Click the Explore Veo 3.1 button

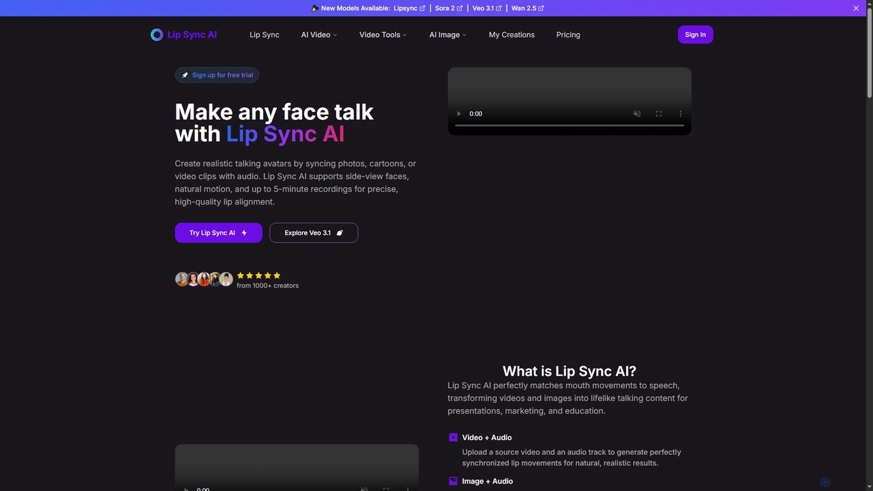[314, 233]
